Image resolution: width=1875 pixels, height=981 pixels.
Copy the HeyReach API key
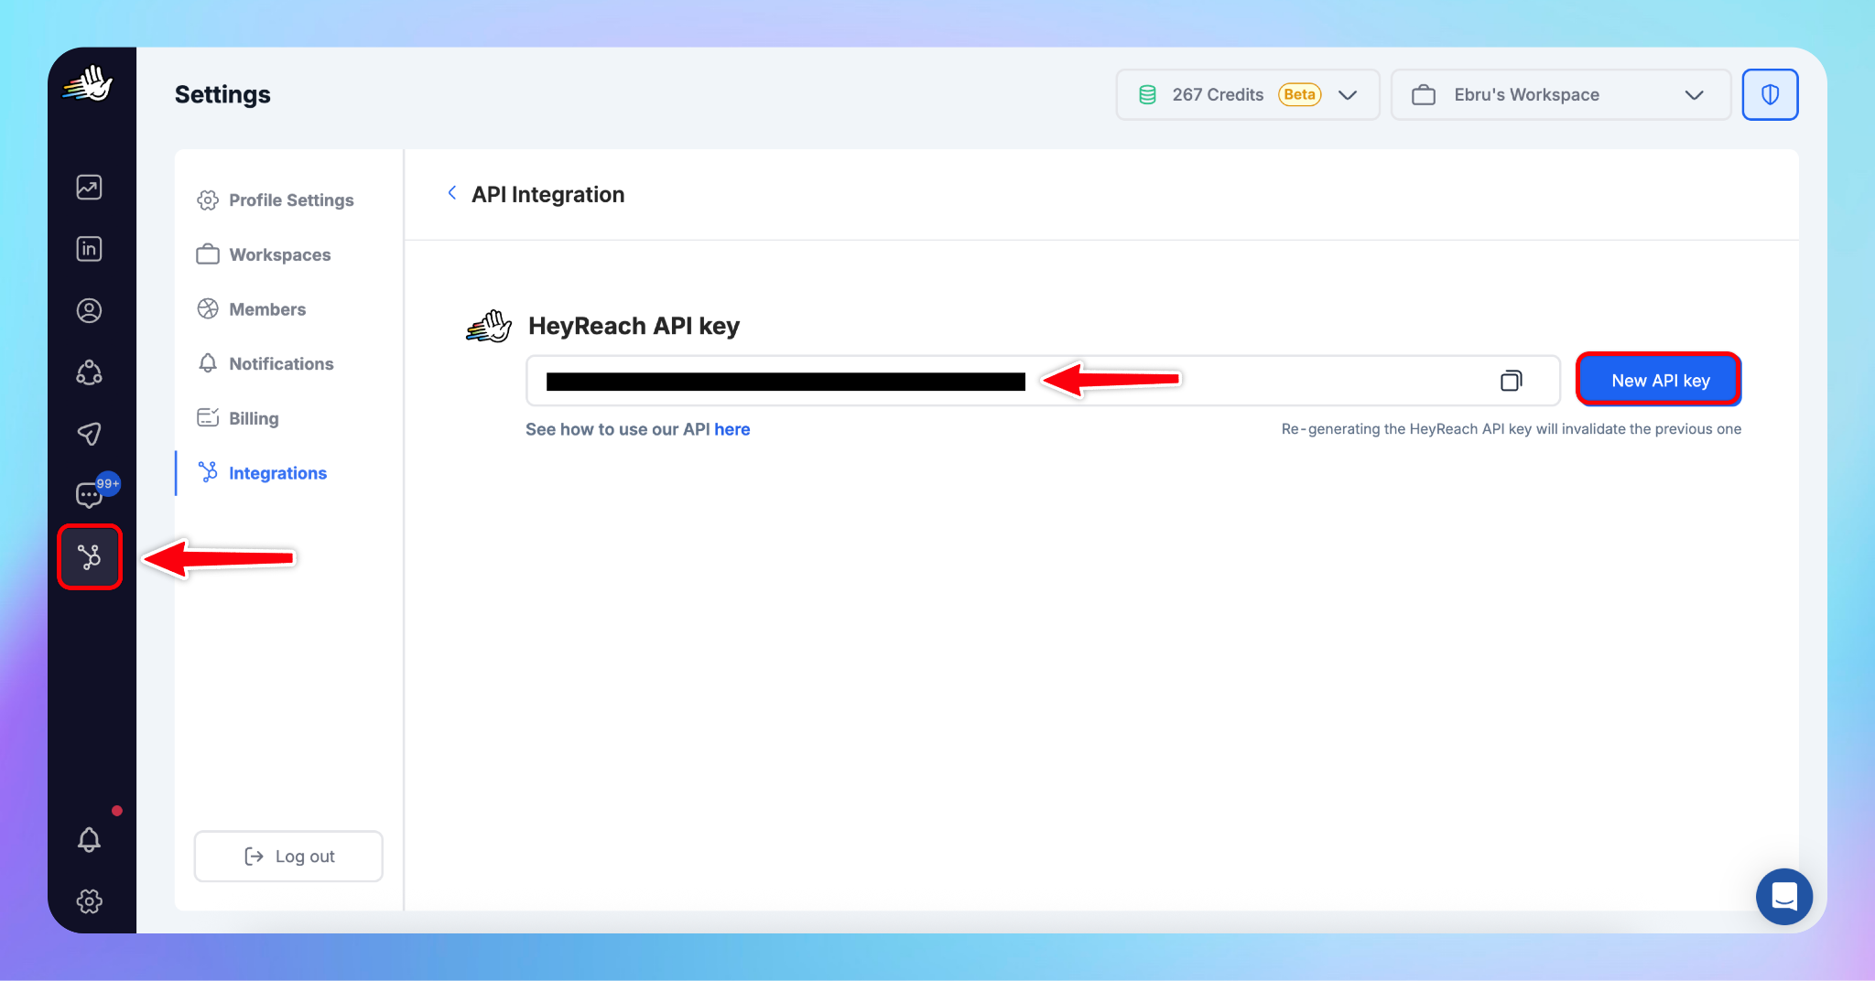[1511, 381]
